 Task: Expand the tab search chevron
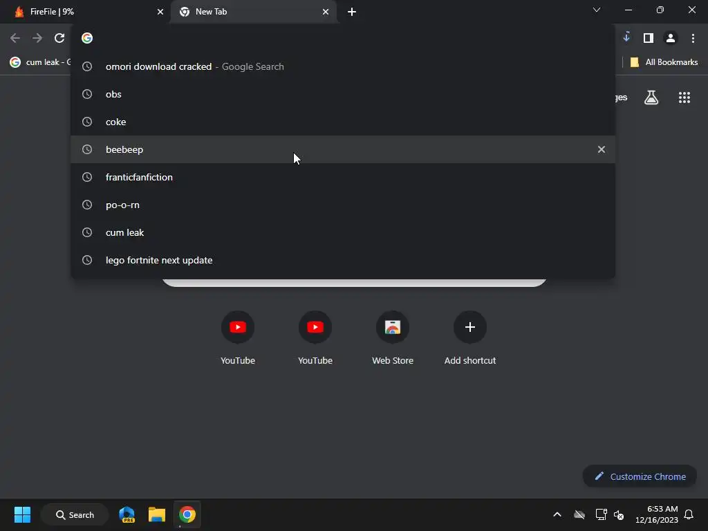click(x=597, y=10)
